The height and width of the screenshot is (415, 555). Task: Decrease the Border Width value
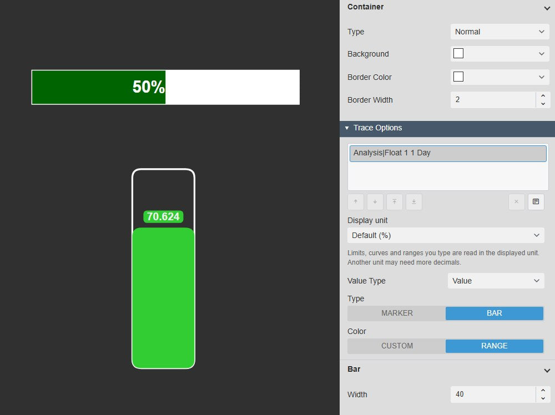click(x=543, y=104)
